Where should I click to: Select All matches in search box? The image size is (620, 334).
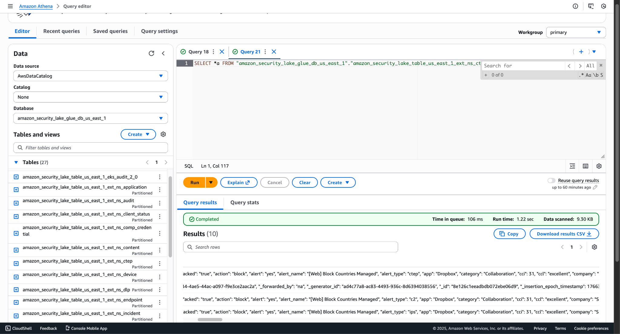coord(590,66)
